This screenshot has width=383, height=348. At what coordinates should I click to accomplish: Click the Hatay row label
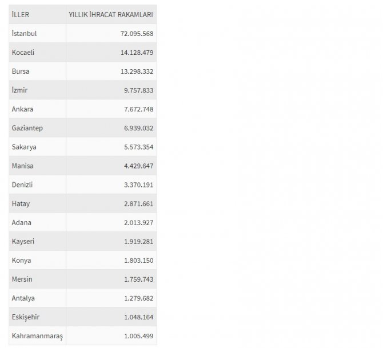21,203
